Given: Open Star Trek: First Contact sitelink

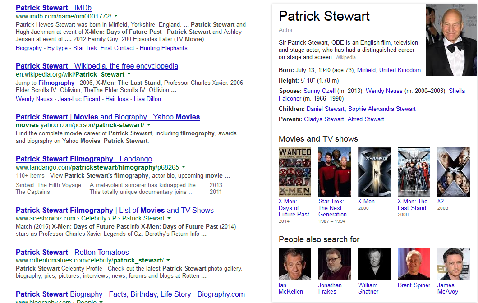Looking at the screenshot, I should pyautogui.click(x=104, y=48).
